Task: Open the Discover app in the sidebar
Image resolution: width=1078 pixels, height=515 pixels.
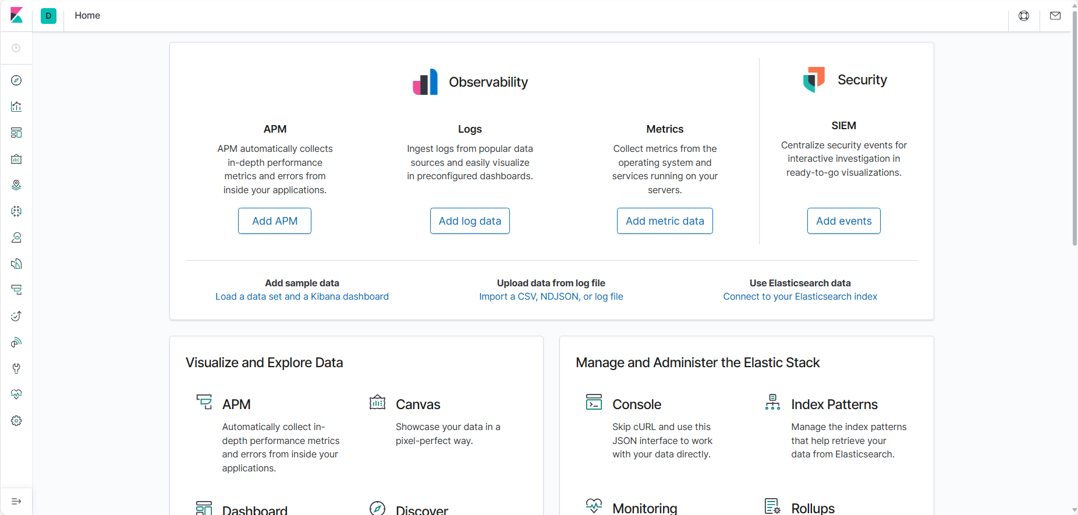Action: pos(16,80)
